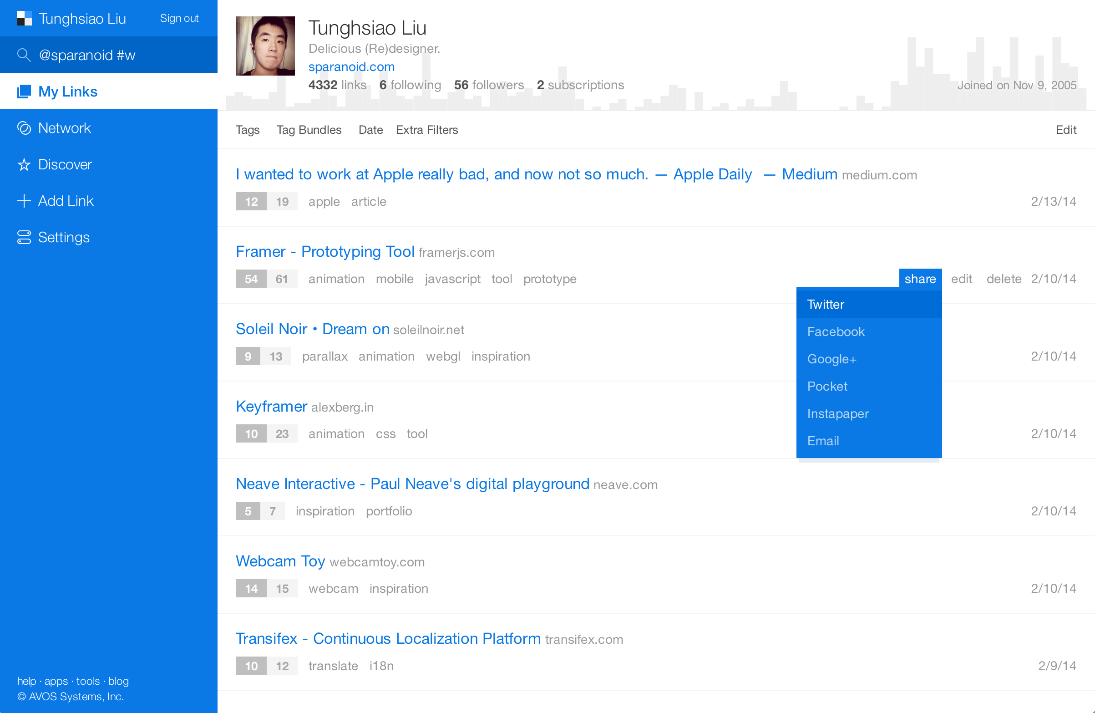This screenshot has height=713, width=1095.
Task: Open Soleil Noir • Dream on link
Action: coord(312,329)
